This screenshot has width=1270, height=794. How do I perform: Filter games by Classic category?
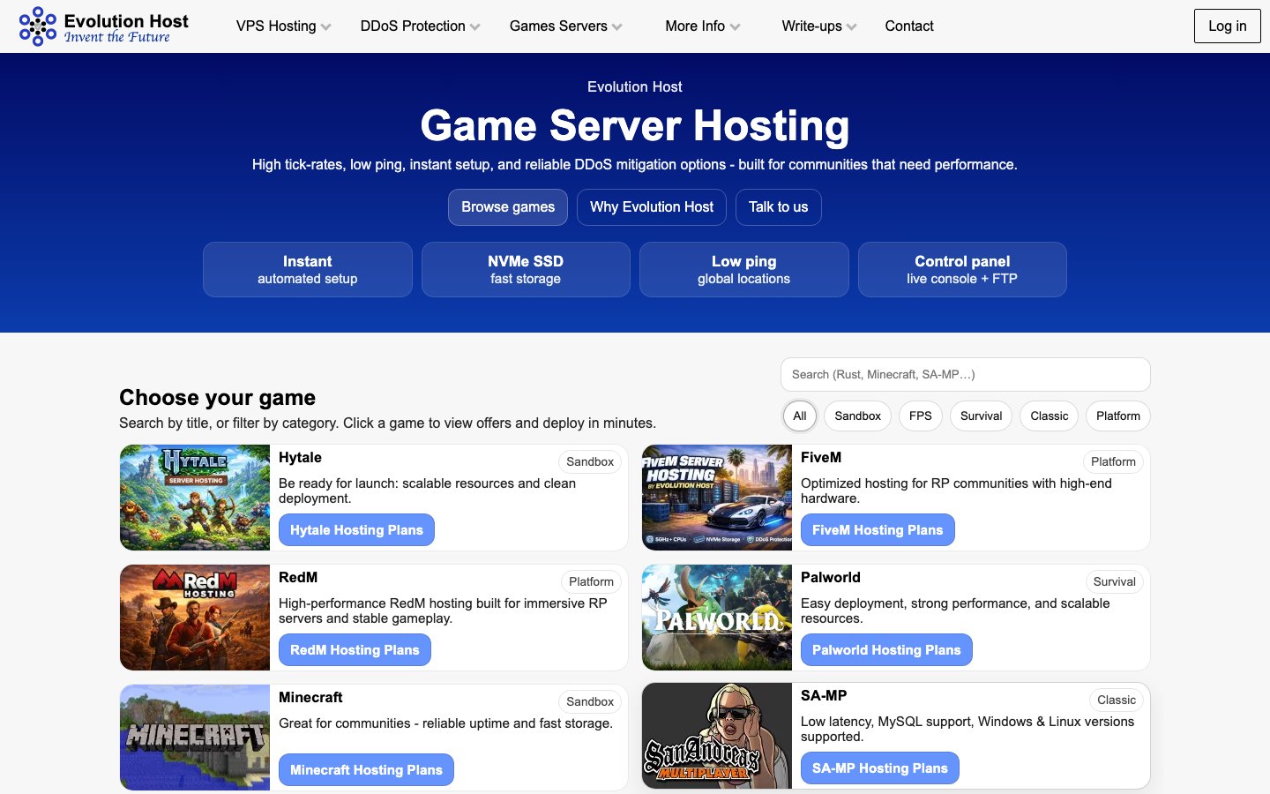click(1050, 416)
